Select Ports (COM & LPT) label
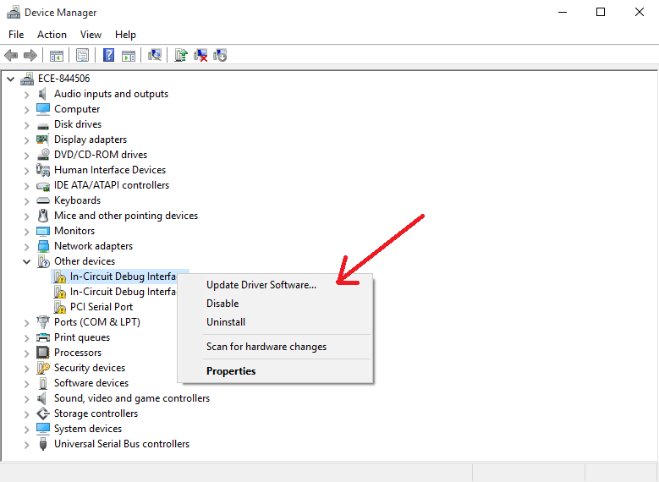This screenshot has width=659, height=482. (x=97, y=322)
